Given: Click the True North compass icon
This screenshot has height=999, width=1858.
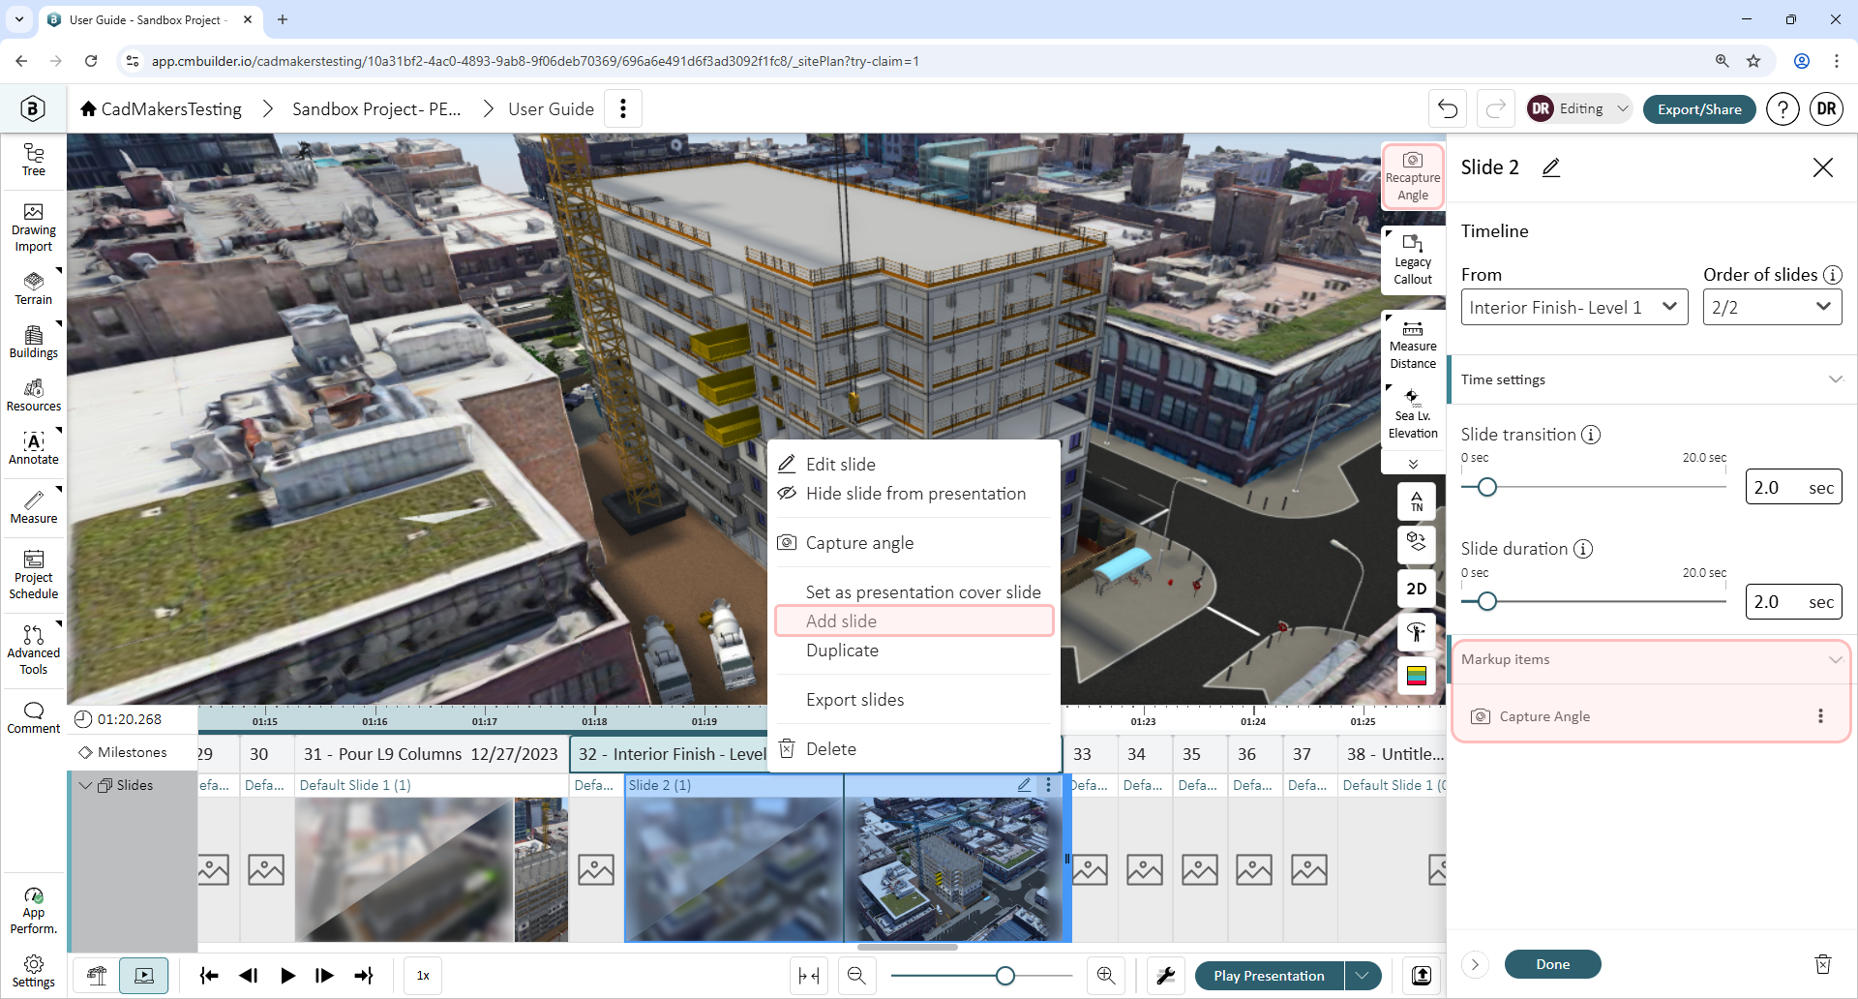Looking at the screenshot, I should point(1417,501).
